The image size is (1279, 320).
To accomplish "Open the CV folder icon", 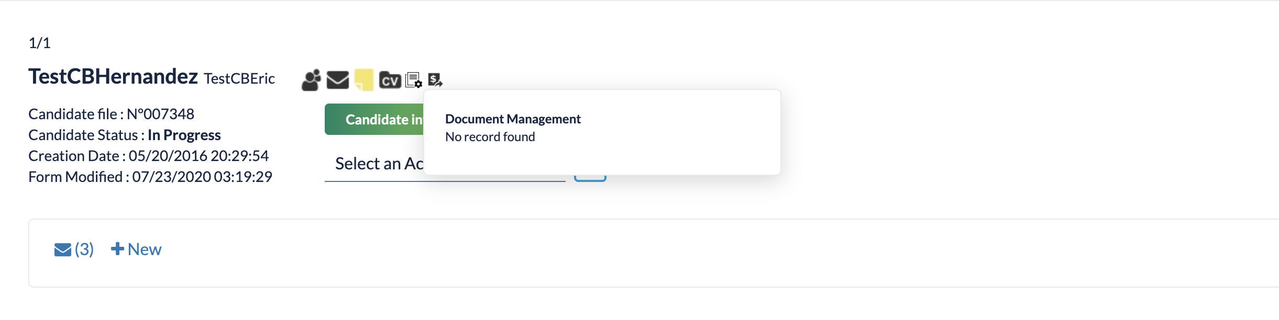I will point(390,80).
